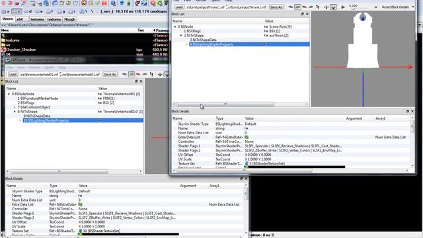Viewport: 423px width, 238px height.
Task: Front NifSkope: select the 1 BSXFlags row
Action: 241,31
